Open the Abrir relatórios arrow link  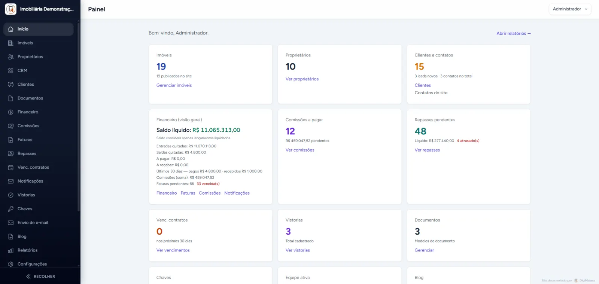point(514,33)
